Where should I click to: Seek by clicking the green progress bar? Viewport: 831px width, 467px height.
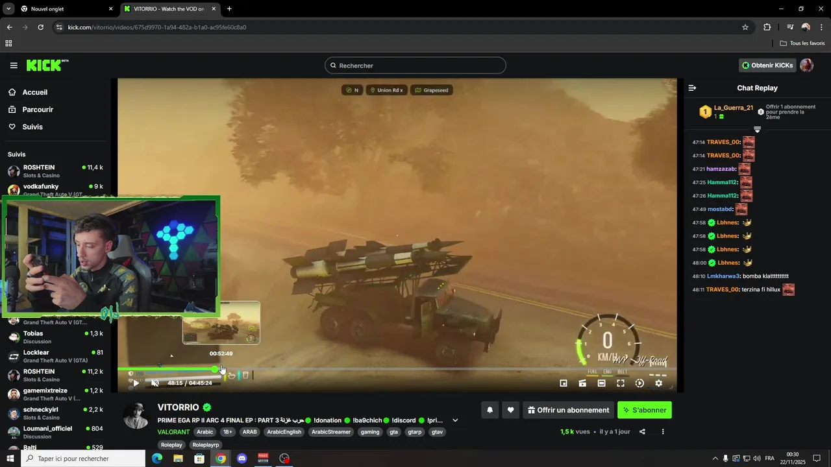point(166,369)
